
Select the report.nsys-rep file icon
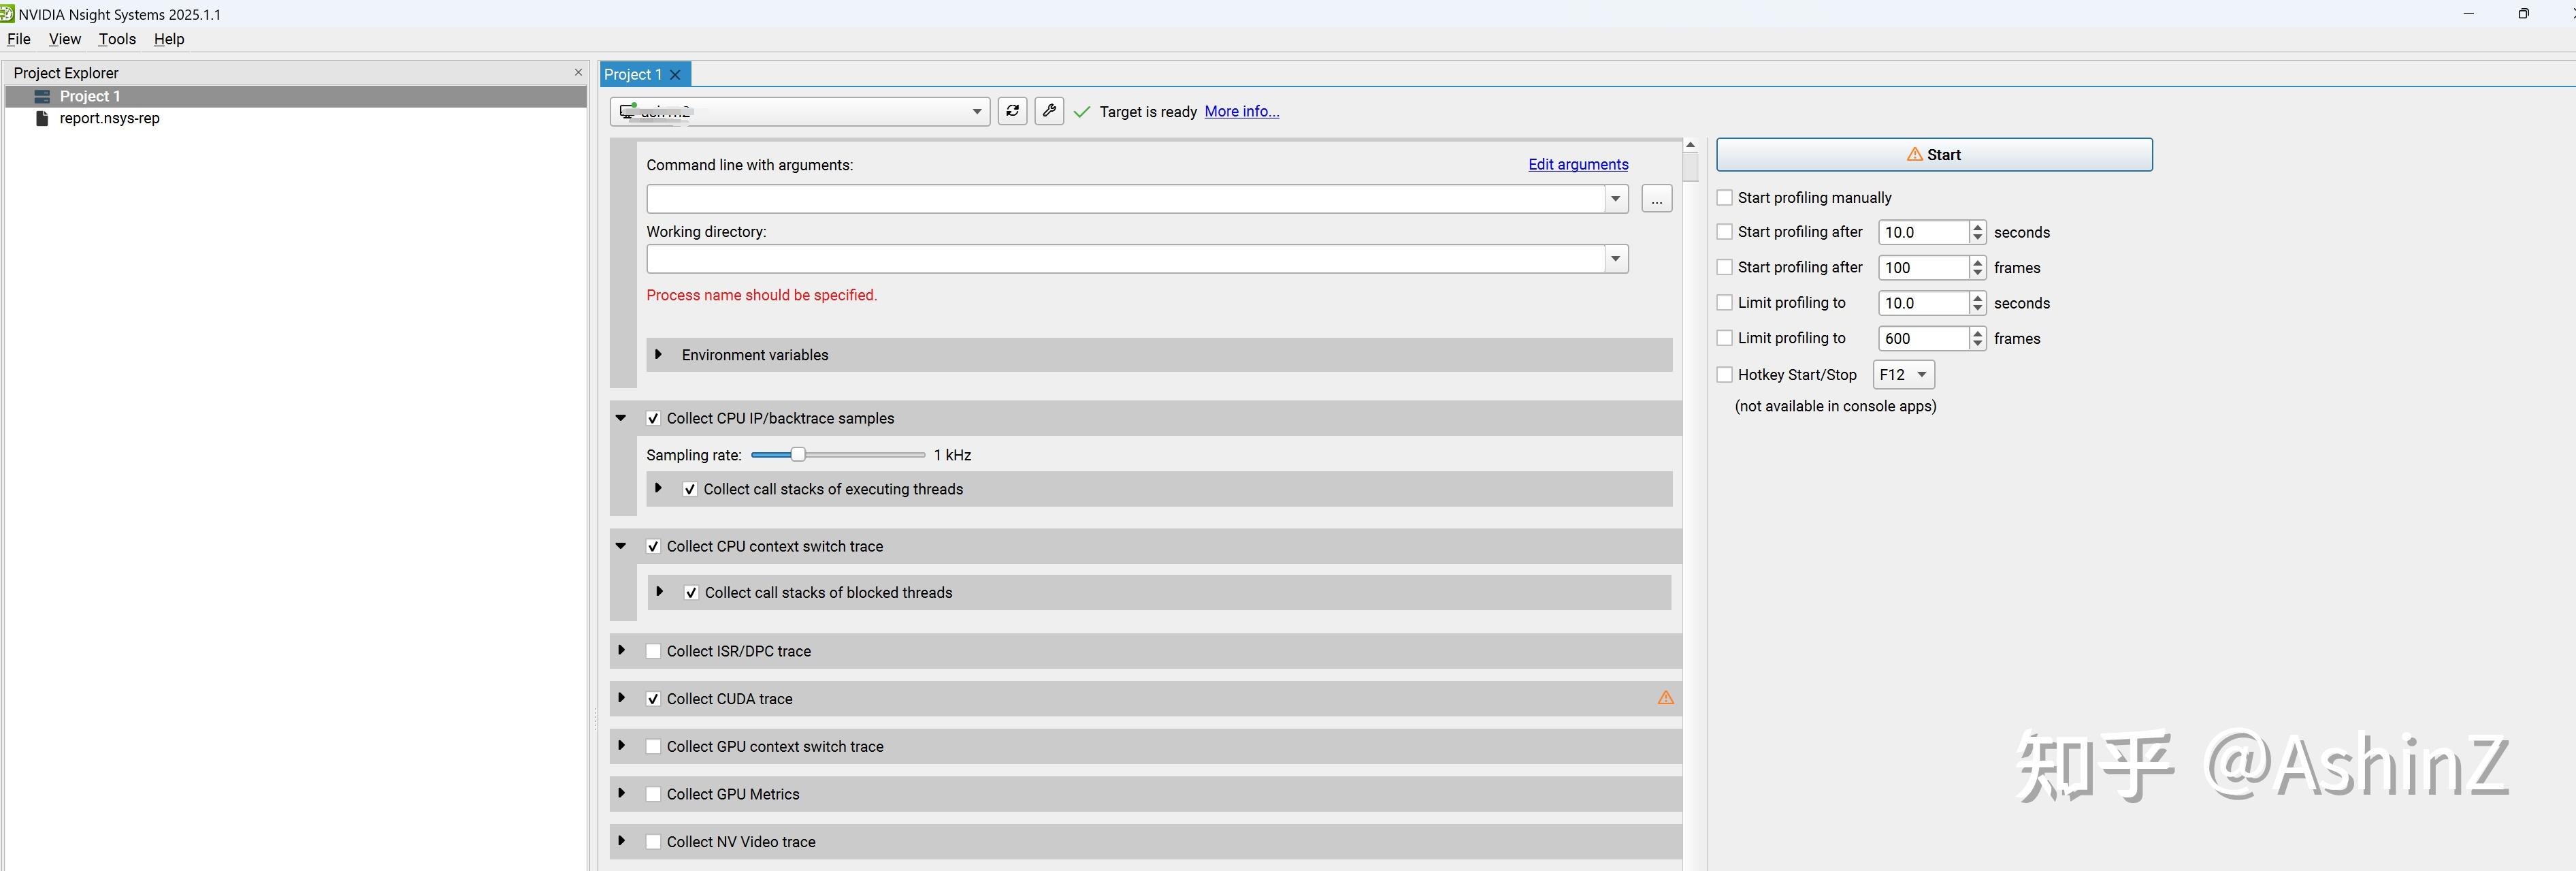42,118
